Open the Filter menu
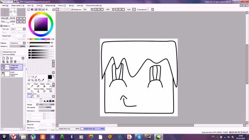Screen dimensions: 249x140 [x=62, y=5]
